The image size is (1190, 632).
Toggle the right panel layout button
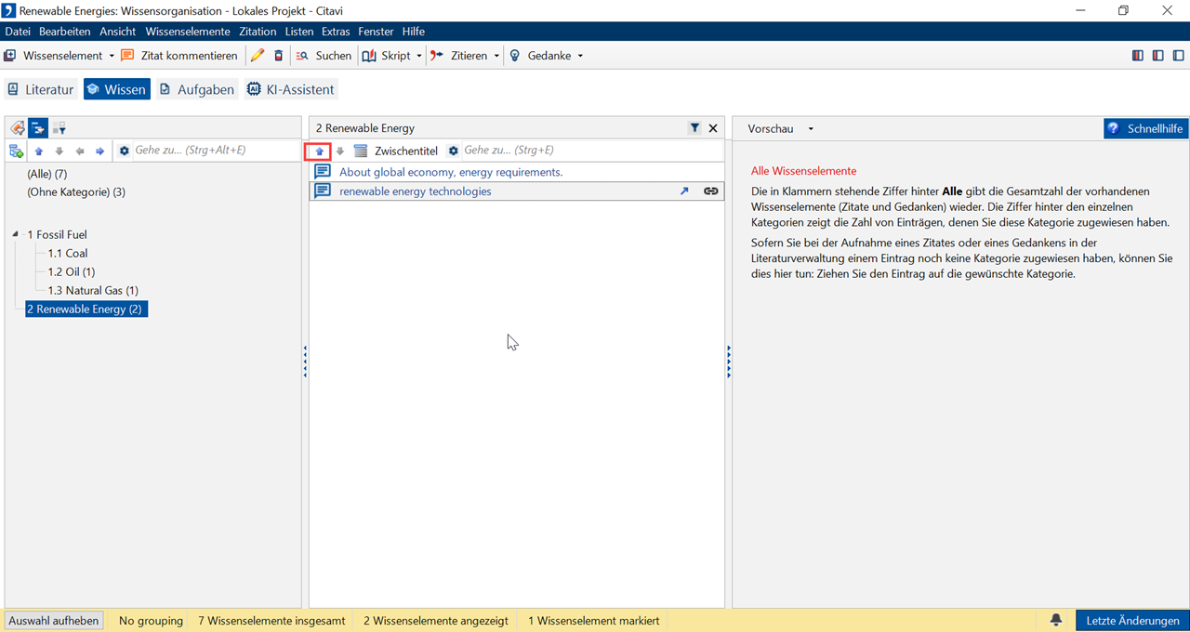click(x=1179, y=56)
